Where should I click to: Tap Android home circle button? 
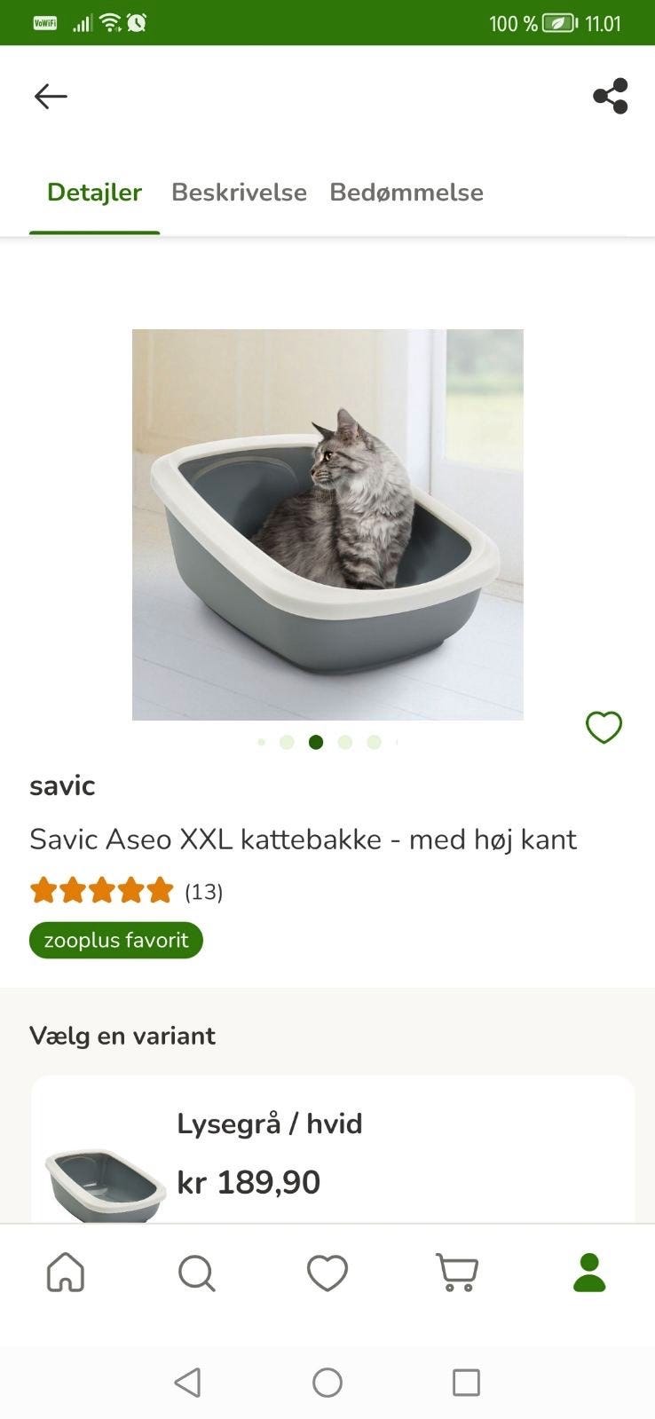[x=327, y=1382]
